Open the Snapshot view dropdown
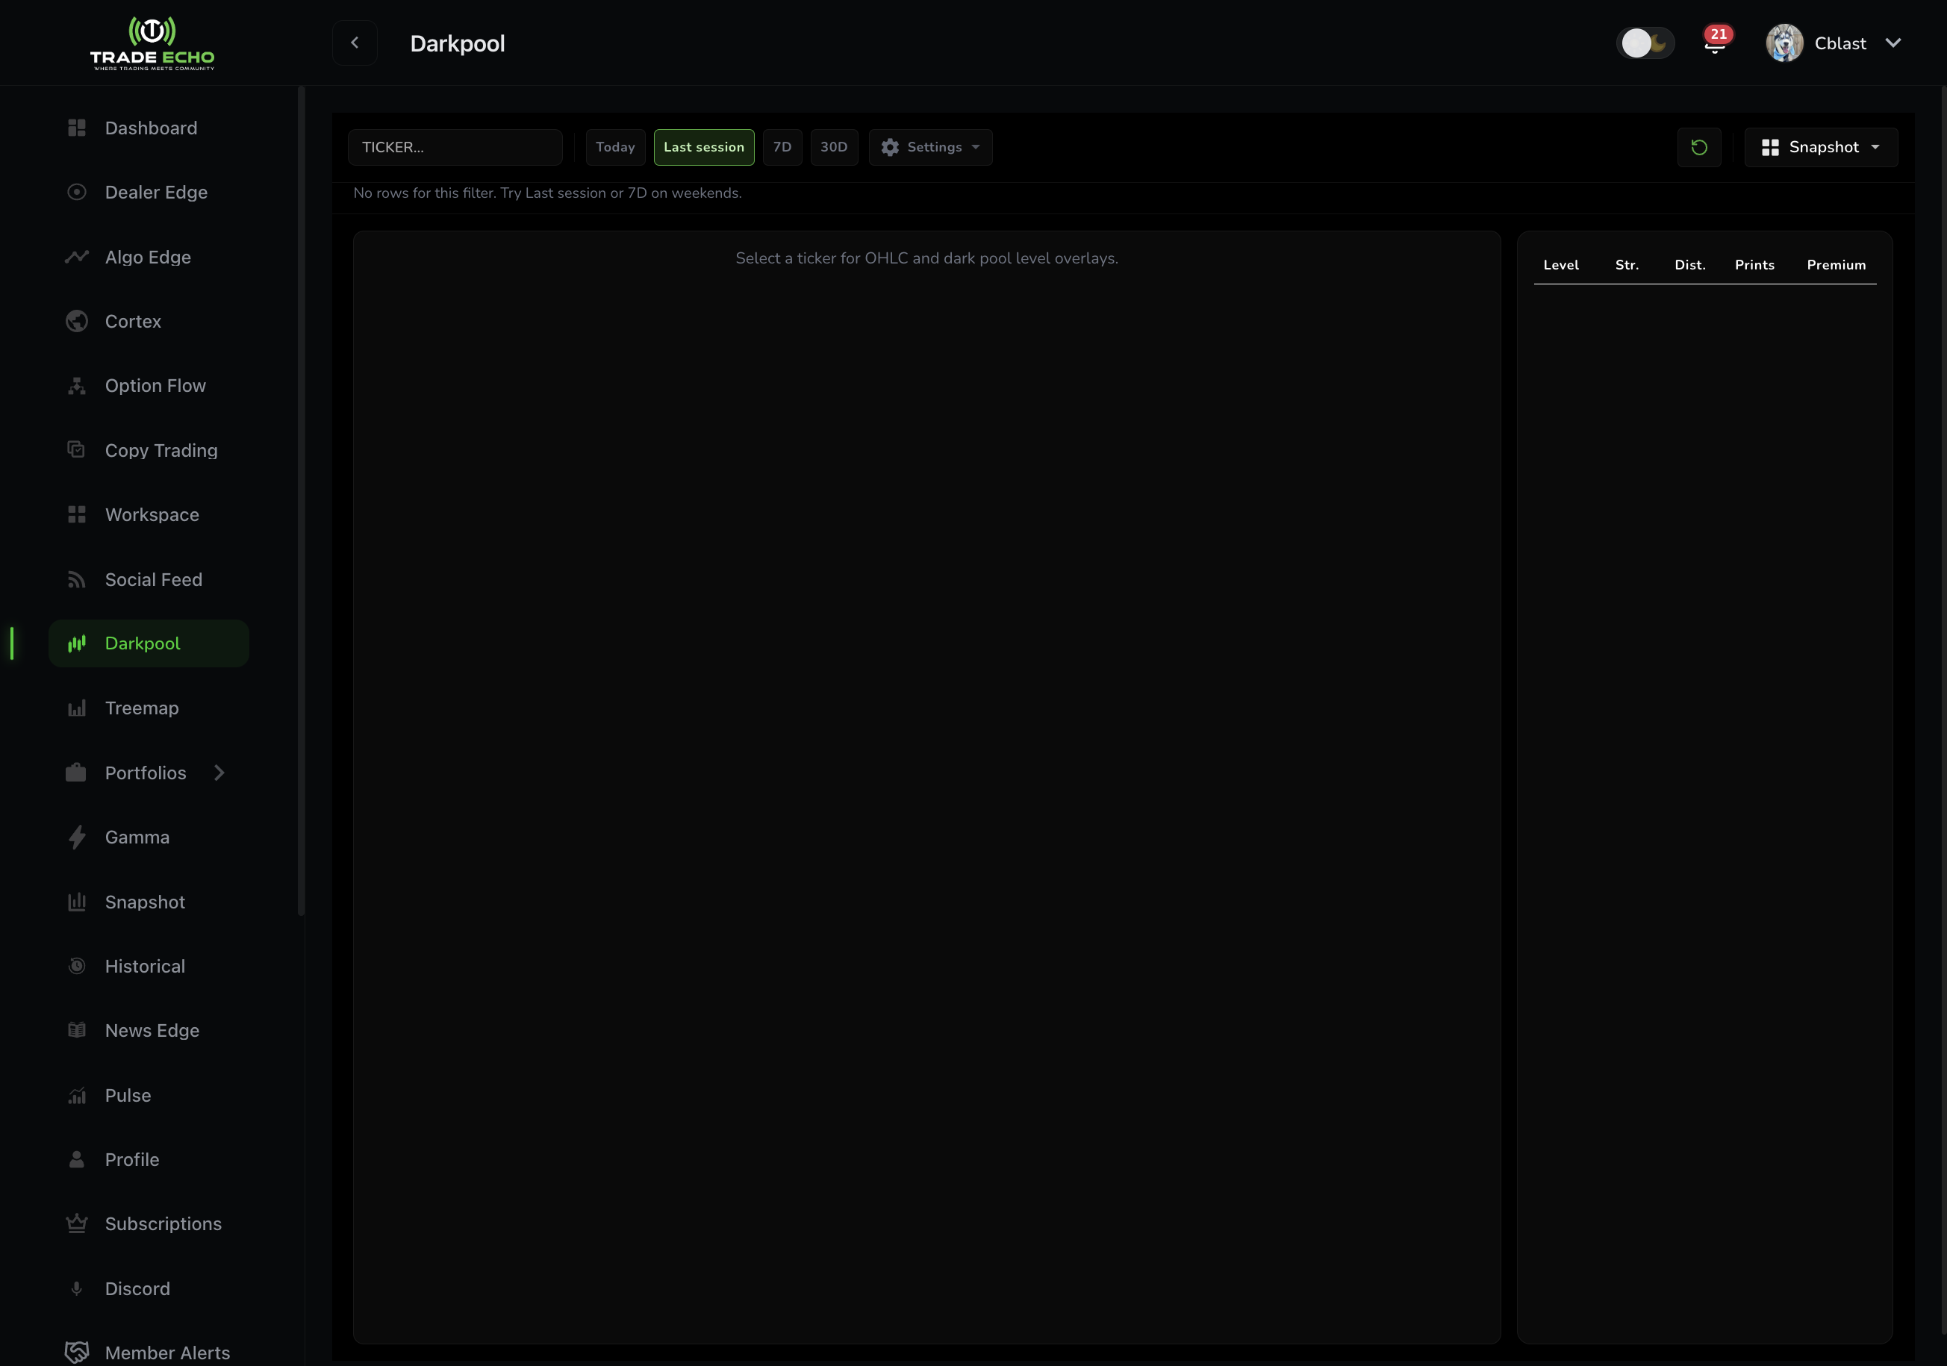Viewport: 1947px width, 1366px height. pos(1821,148)
